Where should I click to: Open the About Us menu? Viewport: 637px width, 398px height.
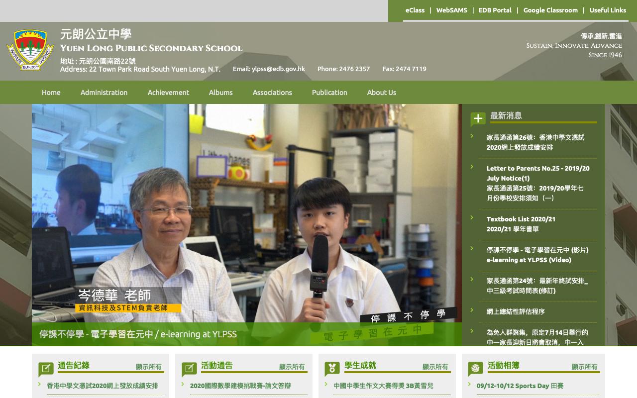pos(382,93)
